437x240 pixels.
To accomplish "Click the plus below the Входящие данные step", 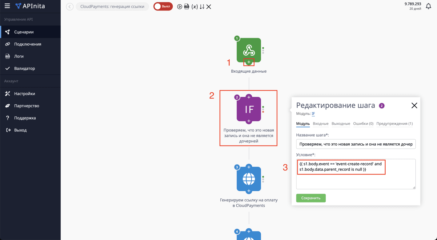I will point(249,62).
